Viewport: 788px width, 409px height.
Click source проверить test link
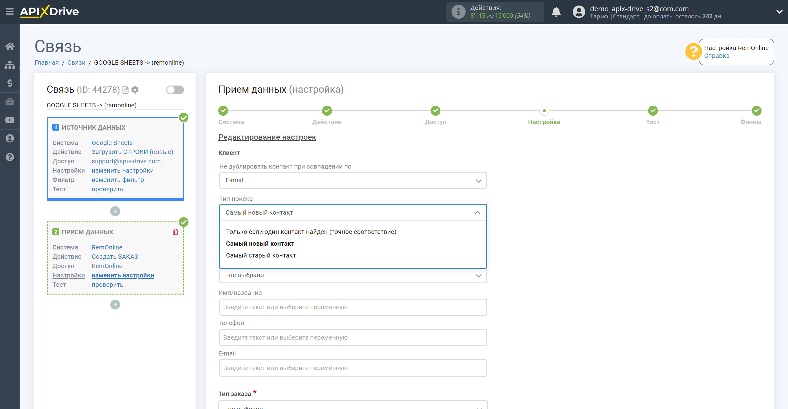[x=107, y=189]
